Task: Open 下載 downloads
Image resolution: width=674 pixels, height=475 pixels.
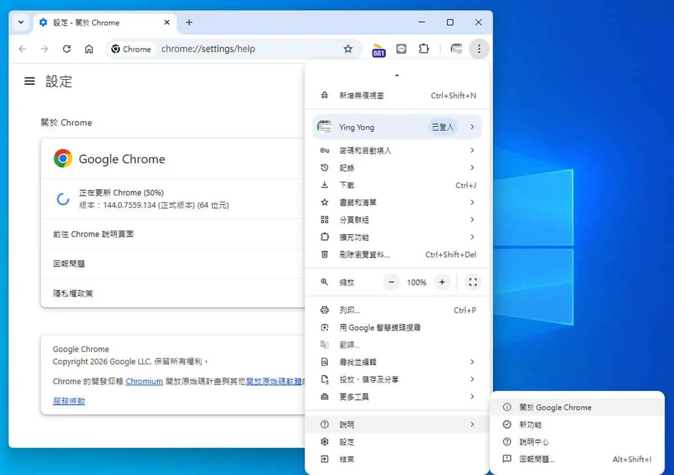Action: pyautogui.click(x=398, y=185)
